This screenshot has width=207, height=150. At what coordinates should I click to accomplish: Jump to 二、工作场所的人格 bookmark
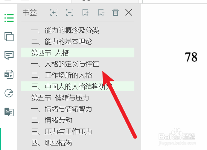(62, 75)
